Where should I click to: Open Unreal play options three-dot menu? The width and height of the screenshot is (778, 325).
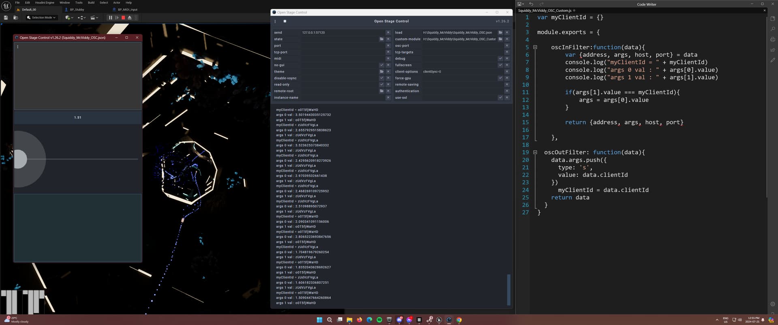point(136,17)
